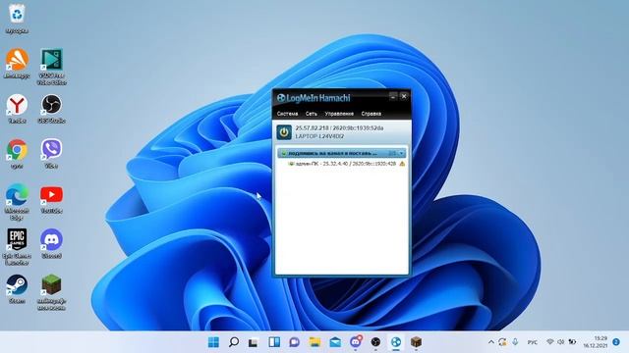This screenshot has width=629, height=353.
Task: Open the Сеть menu in Hamachi
Action: point(312,114)
